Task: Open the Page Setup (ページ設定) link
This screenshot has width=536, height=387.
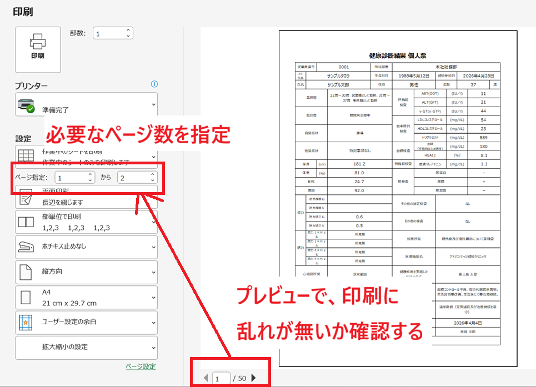Action: (x=141, y=366)
